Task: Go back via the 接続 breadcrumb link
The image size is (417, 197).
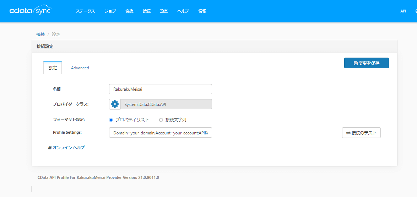Action: coord(40,34)
